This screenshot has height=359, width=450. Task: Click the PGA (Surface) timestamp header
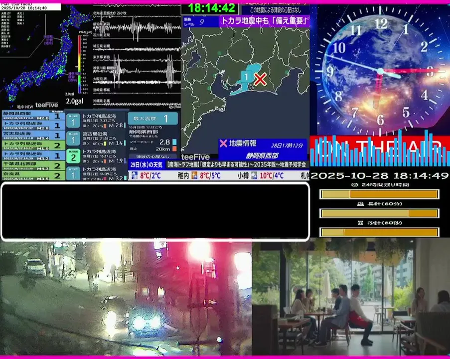coord(30,6)
